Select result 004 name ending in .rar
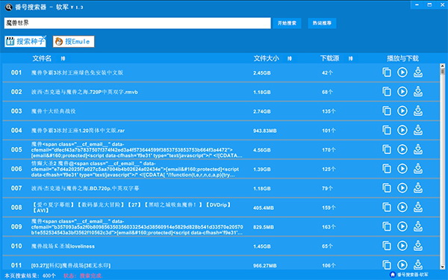448x280 pixels. 78,131
